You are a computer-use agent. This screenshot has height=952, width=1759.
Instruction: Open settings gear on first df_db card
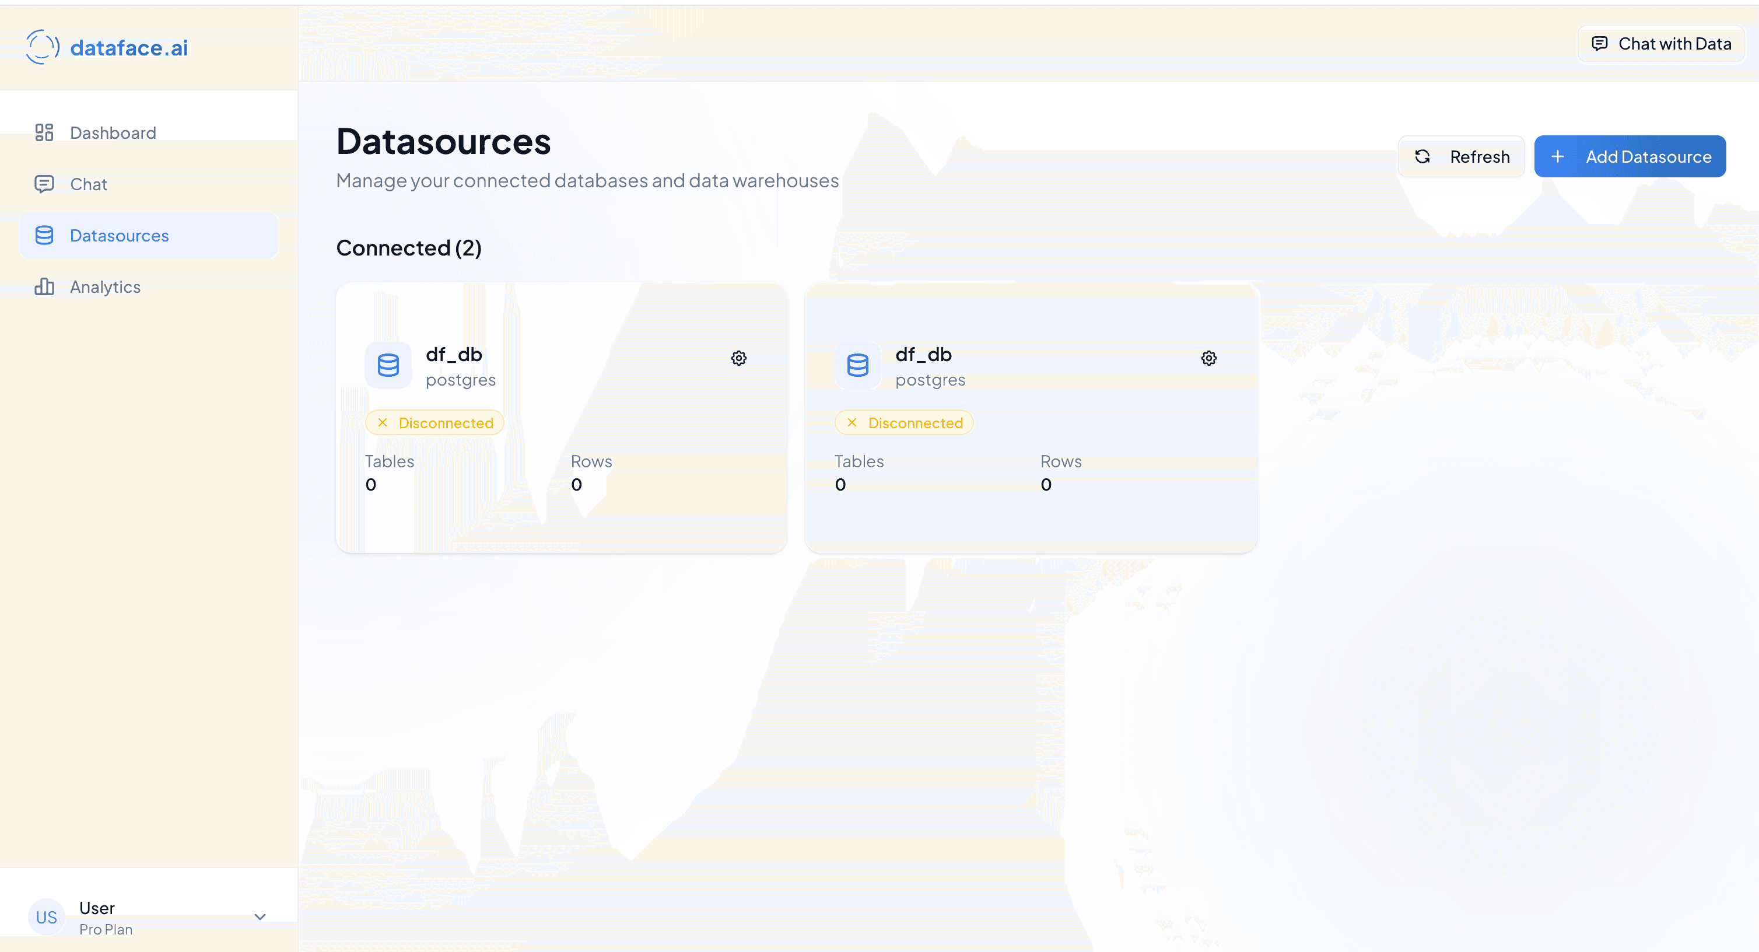[x=738, y=357]
